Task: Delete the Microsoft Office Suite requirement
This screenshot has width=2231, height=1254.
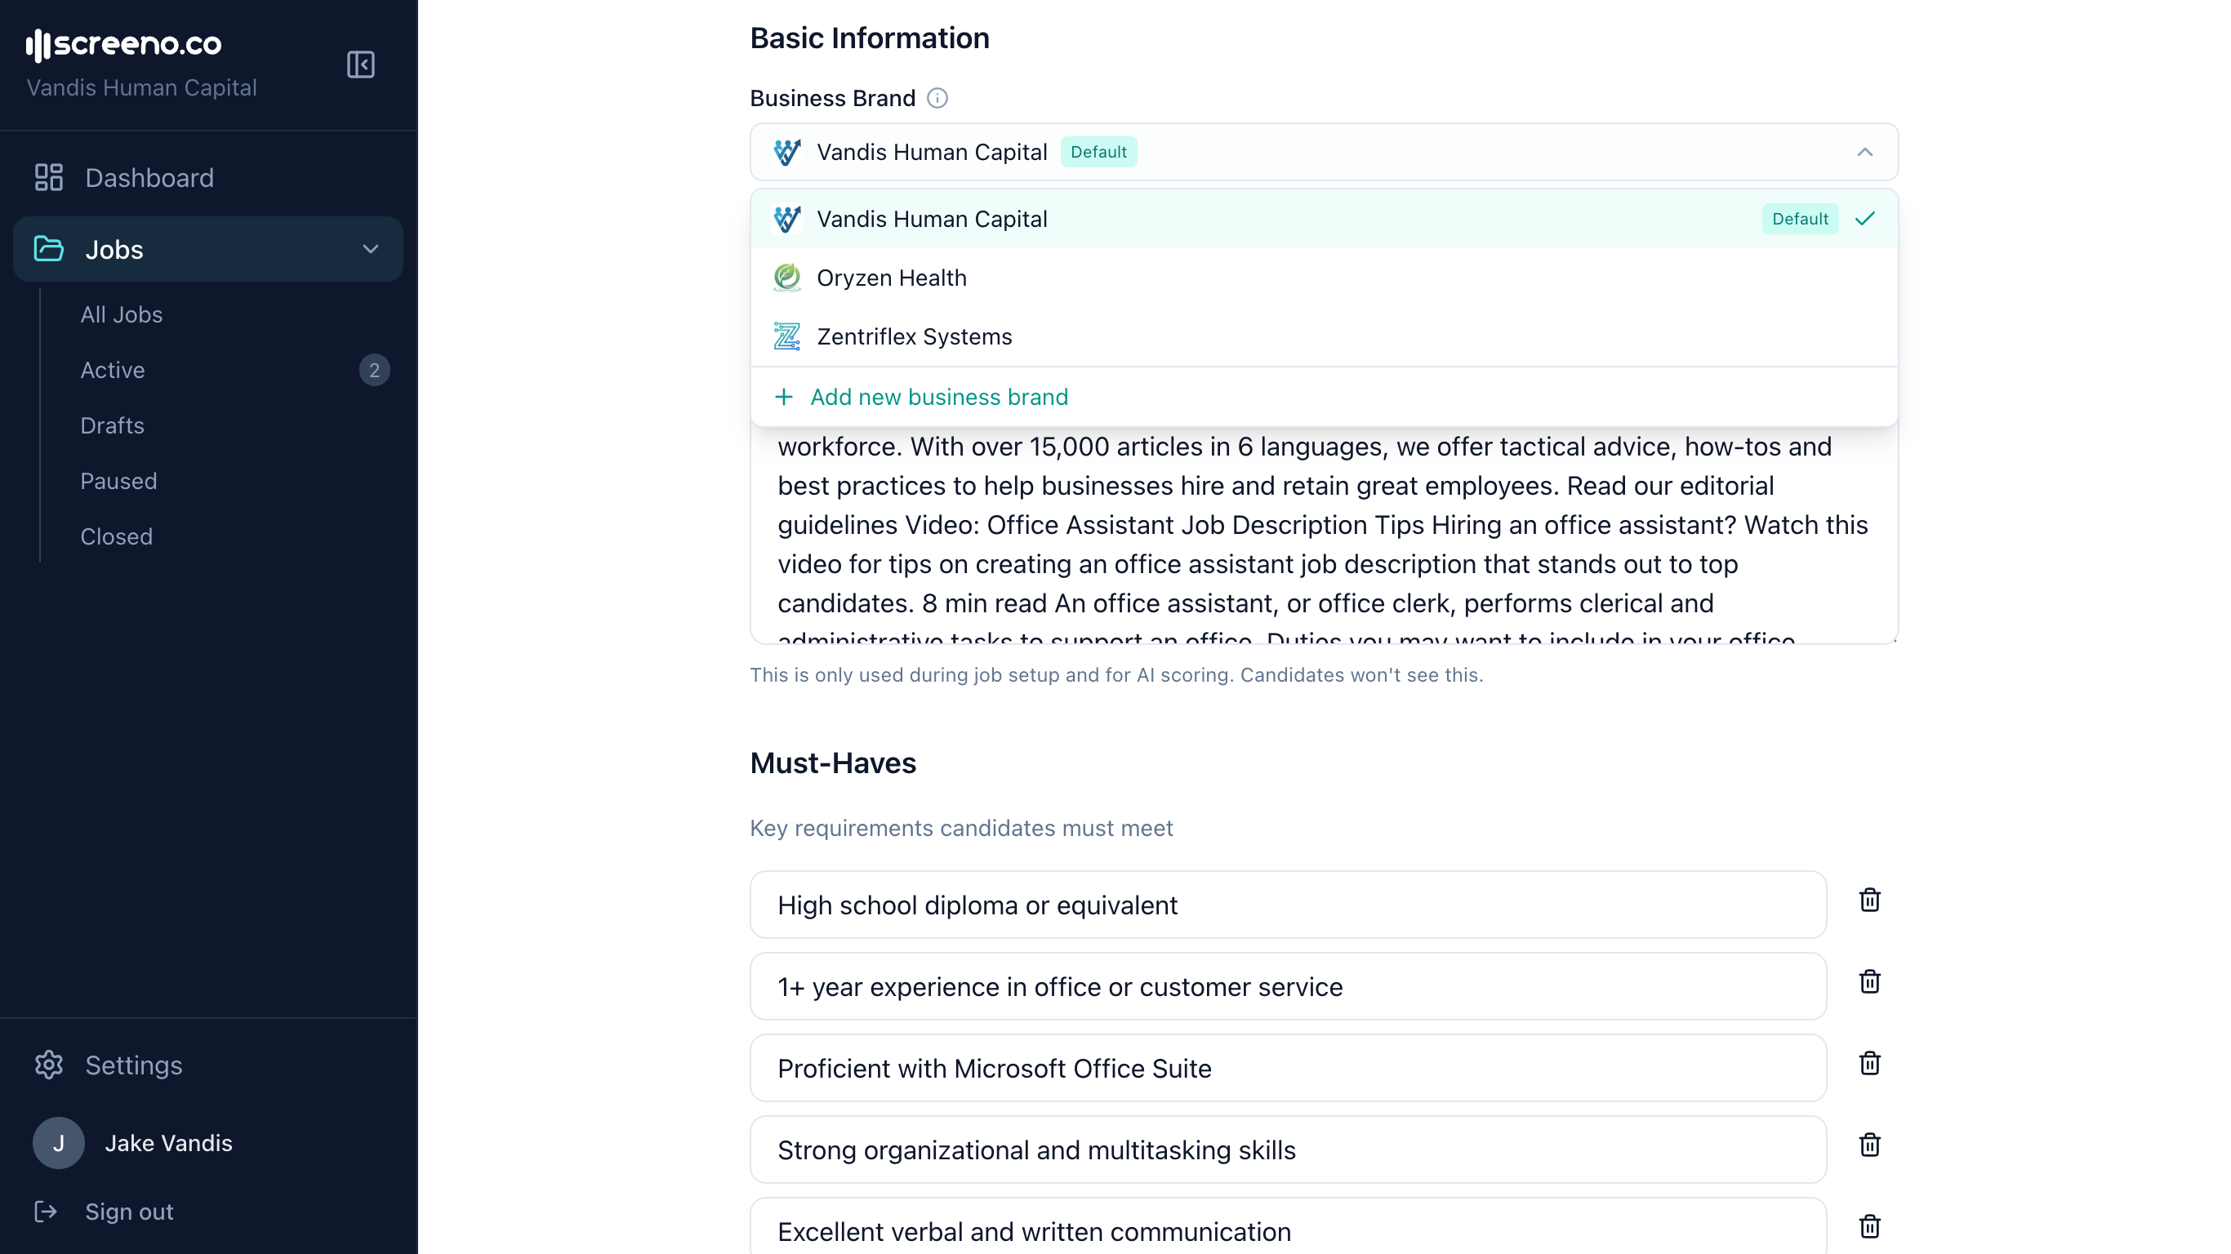Action: point(1870,1063)
